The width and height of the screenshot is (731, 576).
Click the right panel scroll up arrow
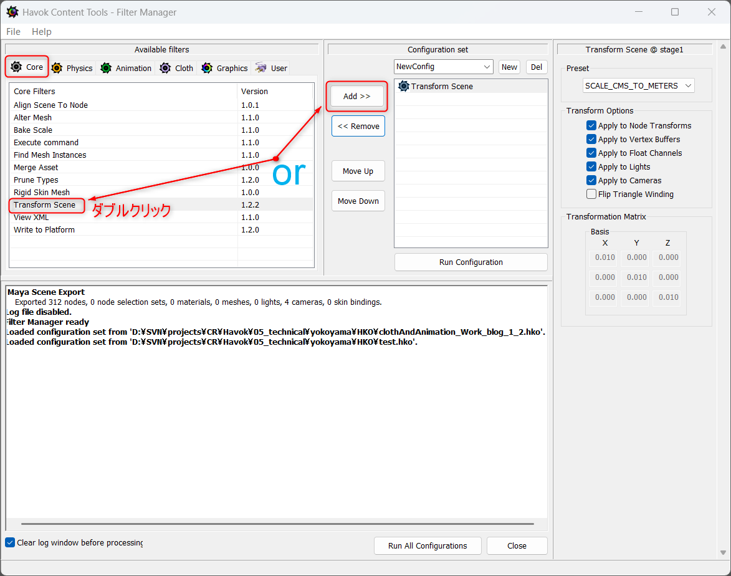pyautogui.click(x=723, y=47)
